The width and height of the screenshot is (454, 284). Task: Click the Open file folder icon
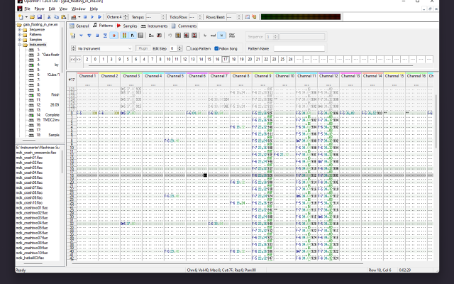pyautogui.click(x=32, y=17)
